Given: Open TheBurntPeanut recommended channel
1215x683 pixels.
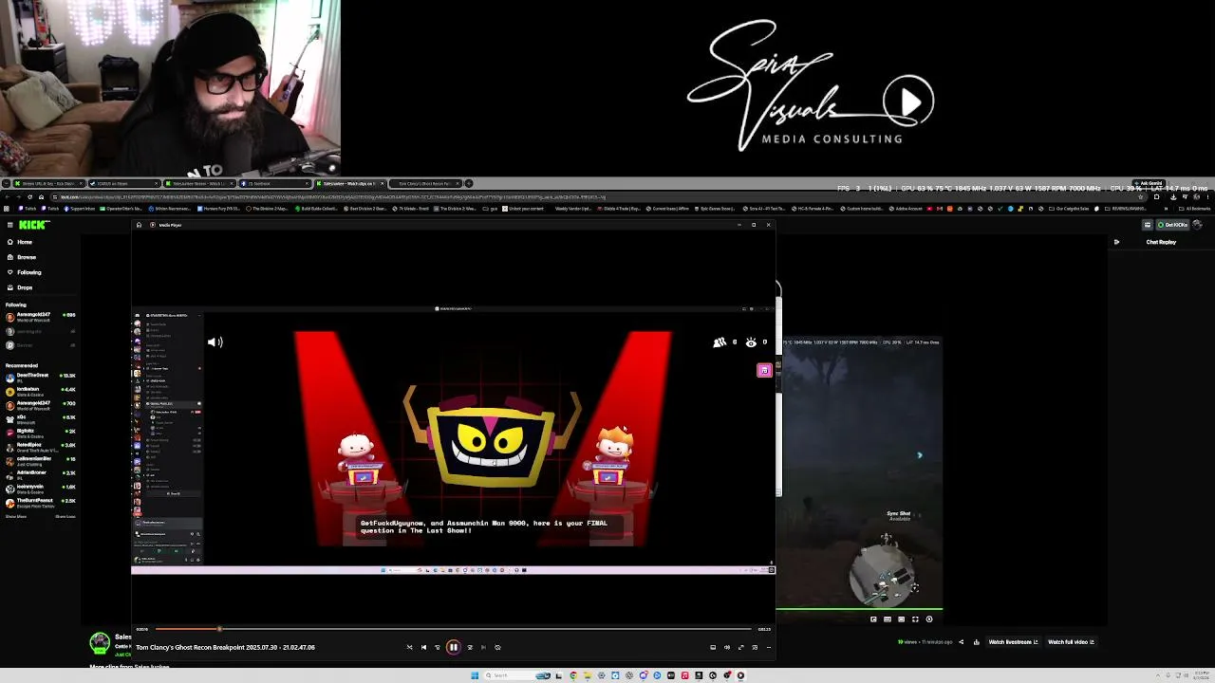Looking at the screenshot, I should [40, 502].
